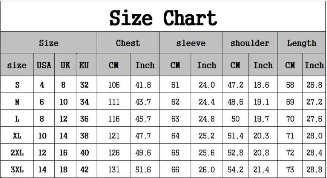Select the USA sub-header cell
The height and width of the screenshot is (178, 327).
coord(44,65)
